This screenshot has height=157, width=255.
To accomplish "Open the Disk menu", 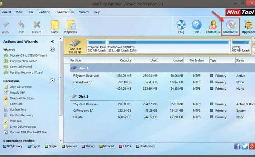I will coord(31,12).
